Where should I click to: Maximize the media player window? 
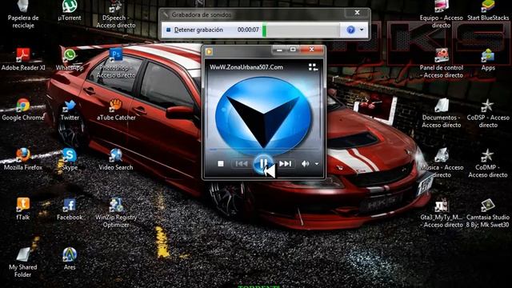tap(293, 50)
